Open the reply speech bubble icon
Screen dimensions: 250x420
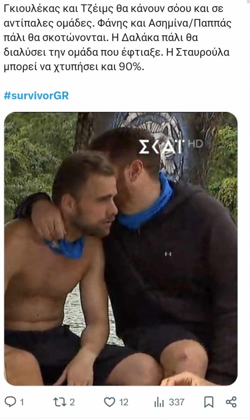[x=11, y=402]
